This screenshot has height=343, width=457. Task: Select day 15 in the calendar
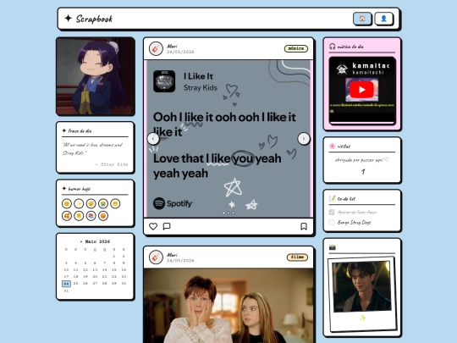coord(114,270)
